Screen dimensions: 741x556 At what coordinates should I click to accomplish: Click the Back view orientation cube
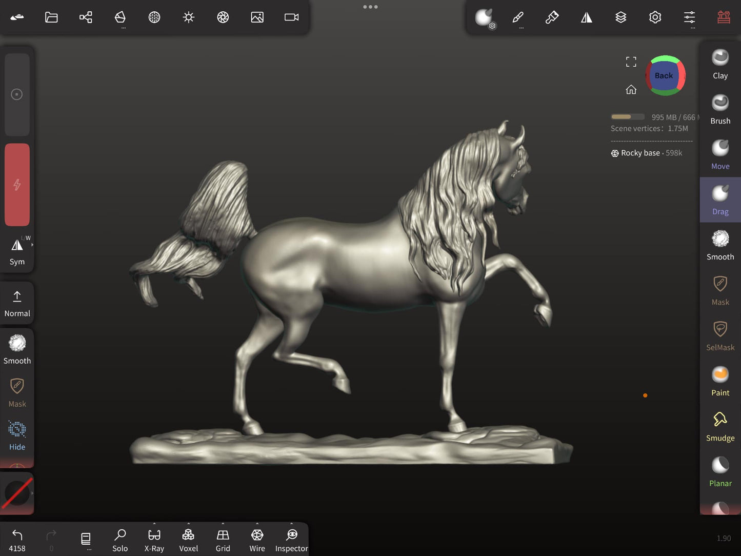tap(665, 75)
